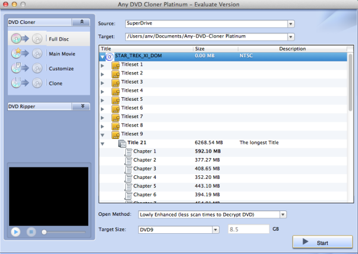Expand the DVD Ripper panel
358x254 pixels.
[x=82, y=106]
